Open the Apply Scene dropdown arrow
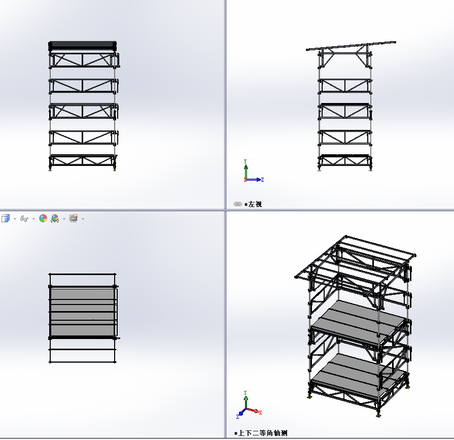454x440 pixels. coord(64,219)
